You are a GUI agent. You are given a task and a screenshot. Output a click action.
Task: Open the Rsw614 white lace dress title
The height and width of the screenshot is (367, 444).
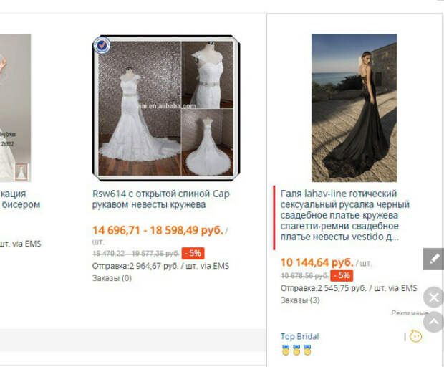pos(161,199)
